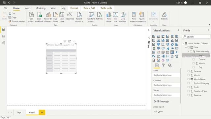This screenshot has height=119, width=211.
Task: Open the View ribbon tab
Action: [x=53, y=8]
